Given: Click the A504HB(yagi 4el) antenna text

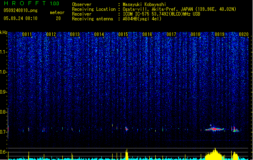Looking at the screenshot, I should click(x=142, y=19).
